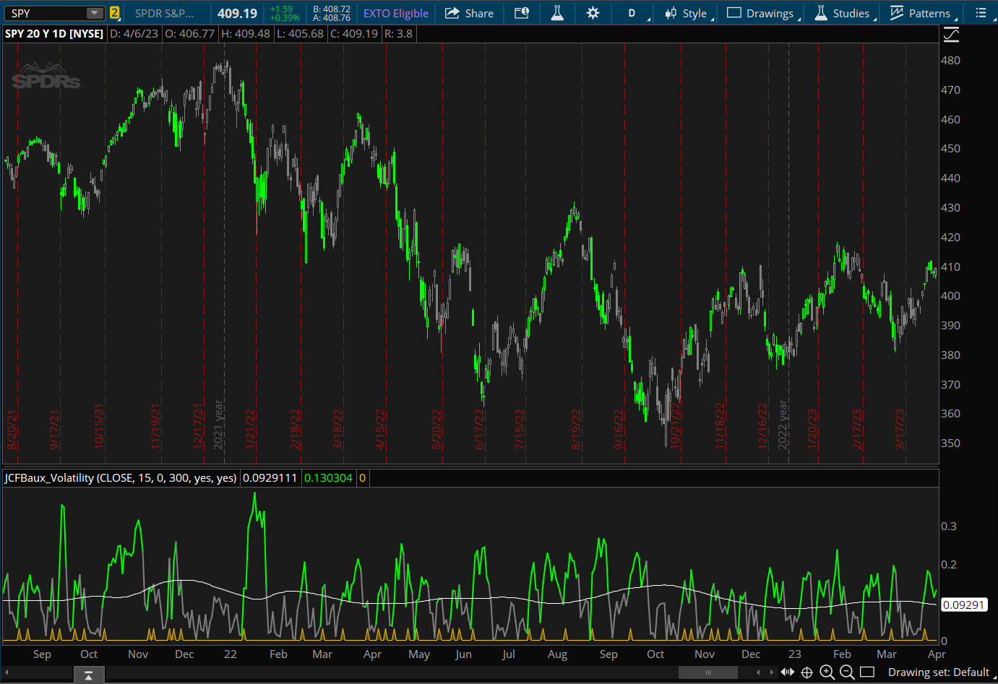Open the product depth info icon

coord(521,13)
